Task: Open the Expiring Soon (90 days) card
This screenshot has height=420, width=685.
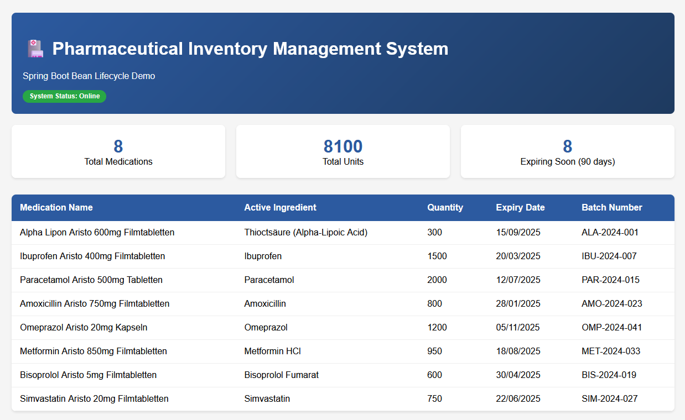Action: click(567, 151)
